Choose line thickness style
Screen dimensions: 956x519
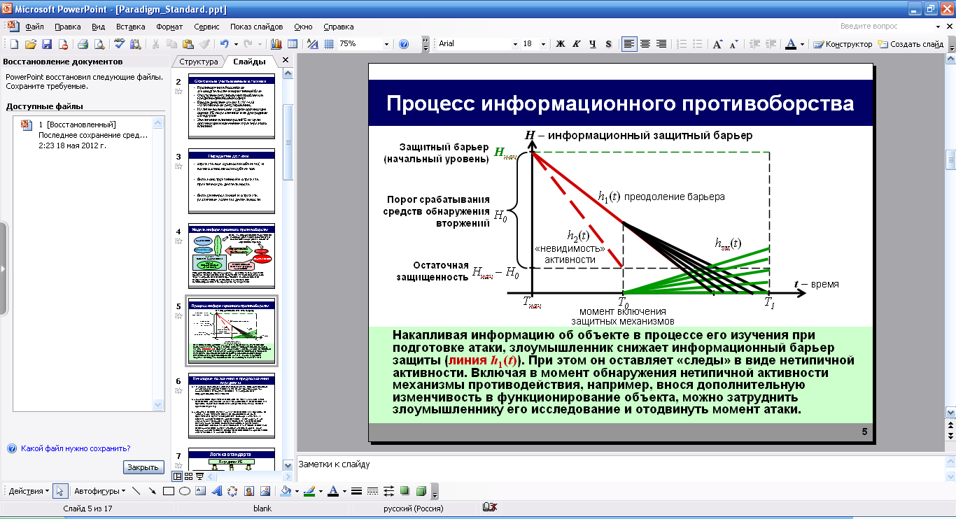pyautogui.click(x=356, y=490)
